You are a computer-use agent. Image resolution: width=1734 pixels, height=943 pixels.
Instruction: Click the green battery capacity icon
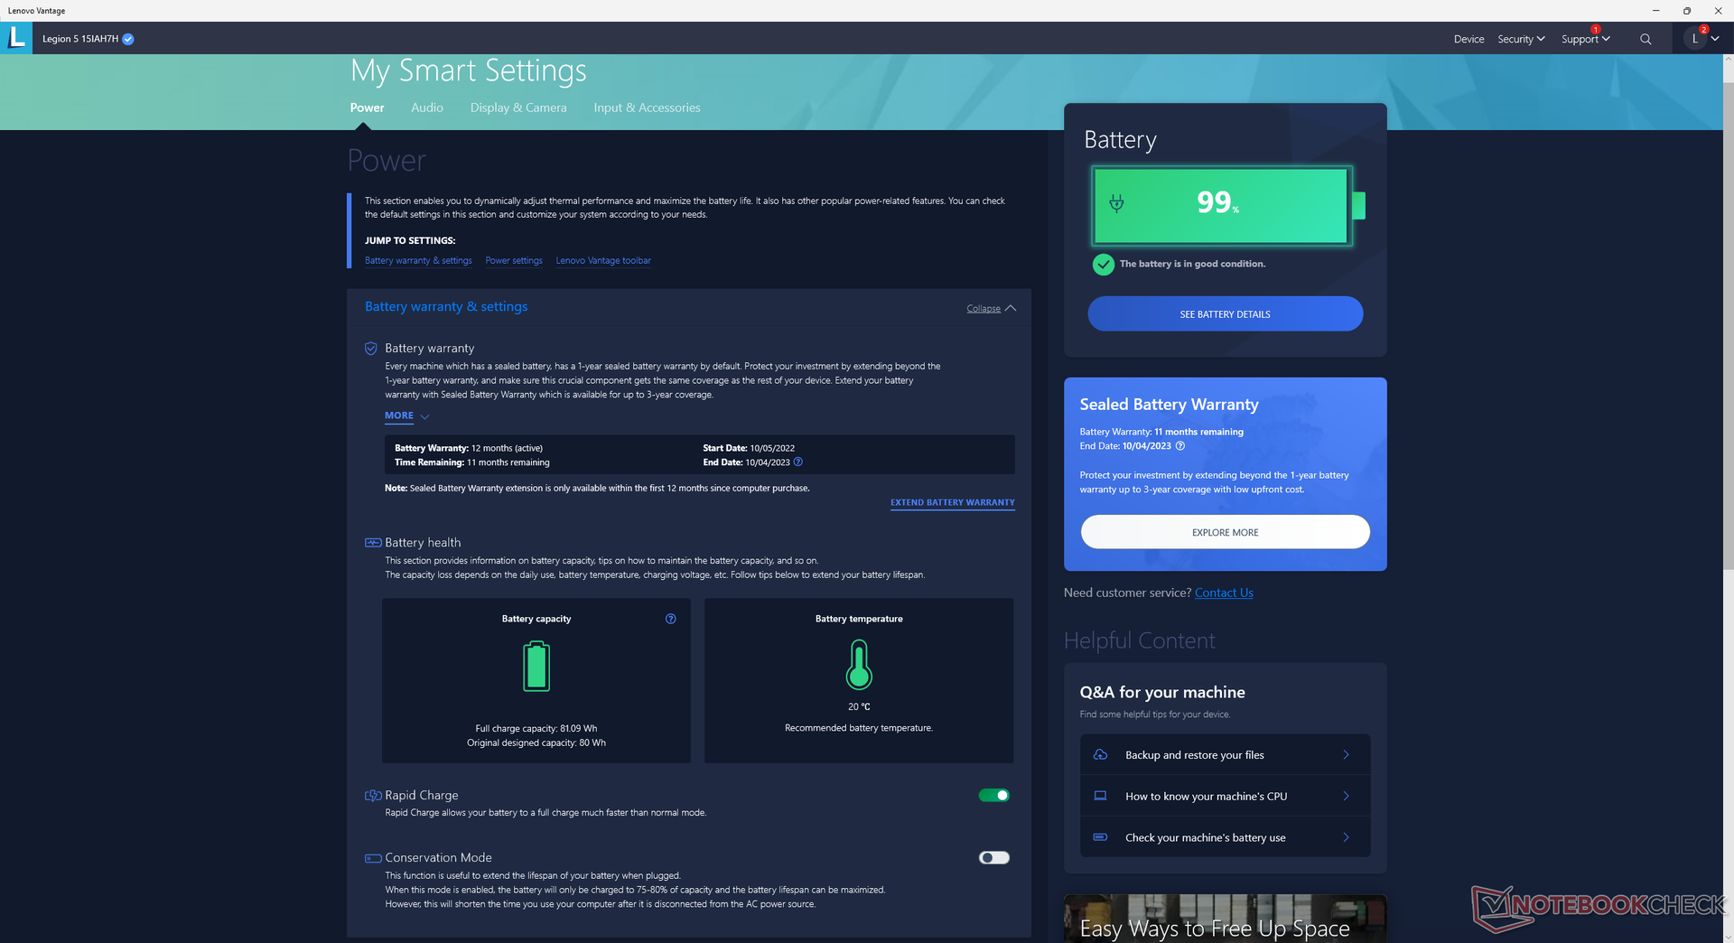tap(536, 666)
